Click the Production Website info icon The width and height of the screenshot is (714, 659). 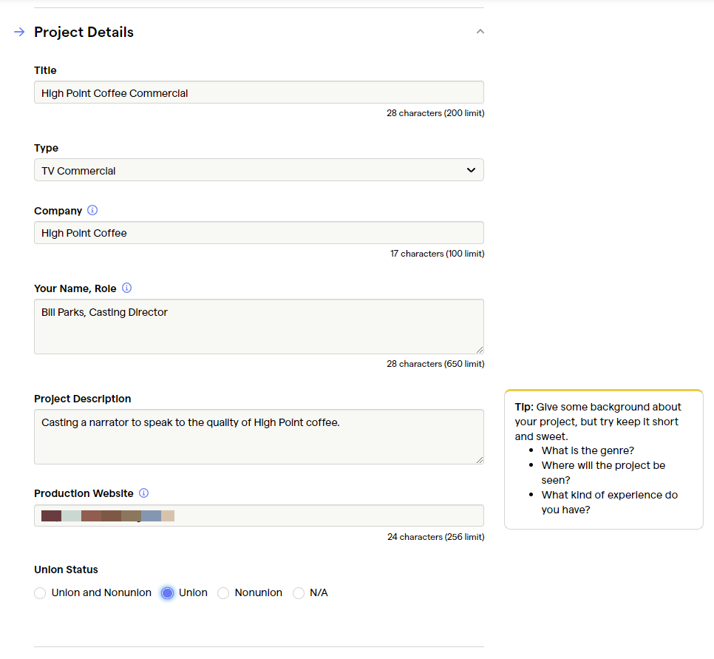coord(144,493)
